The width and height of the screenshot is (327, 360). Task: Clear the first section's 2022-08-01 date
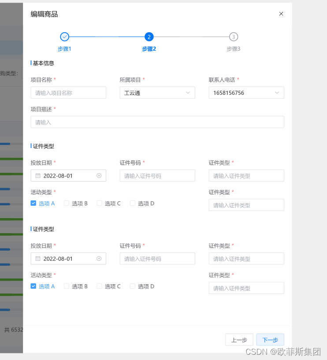pyautogui.click(x=99, y=176)
